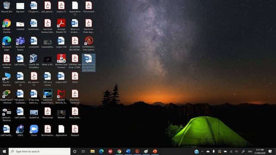Switch to Chrome in the taskbar

pyautogui.click(x=119, y=151)
